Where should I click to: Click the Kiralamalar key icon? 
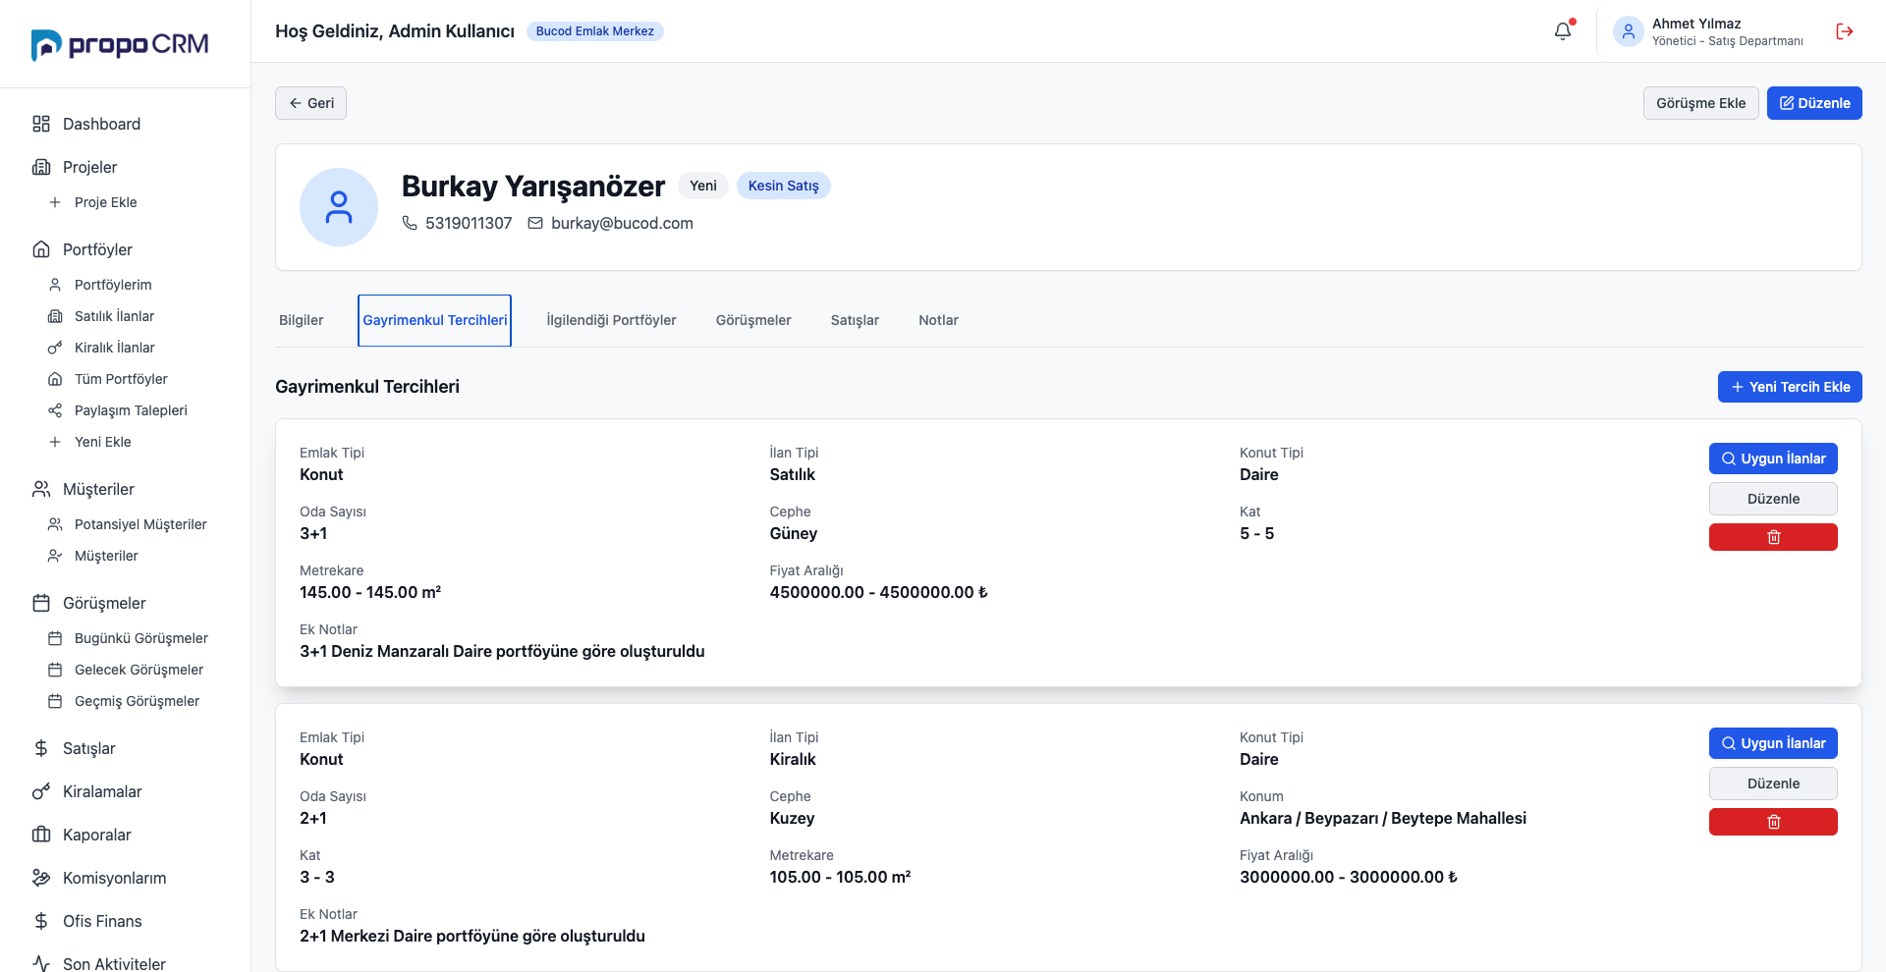(41, 791)
